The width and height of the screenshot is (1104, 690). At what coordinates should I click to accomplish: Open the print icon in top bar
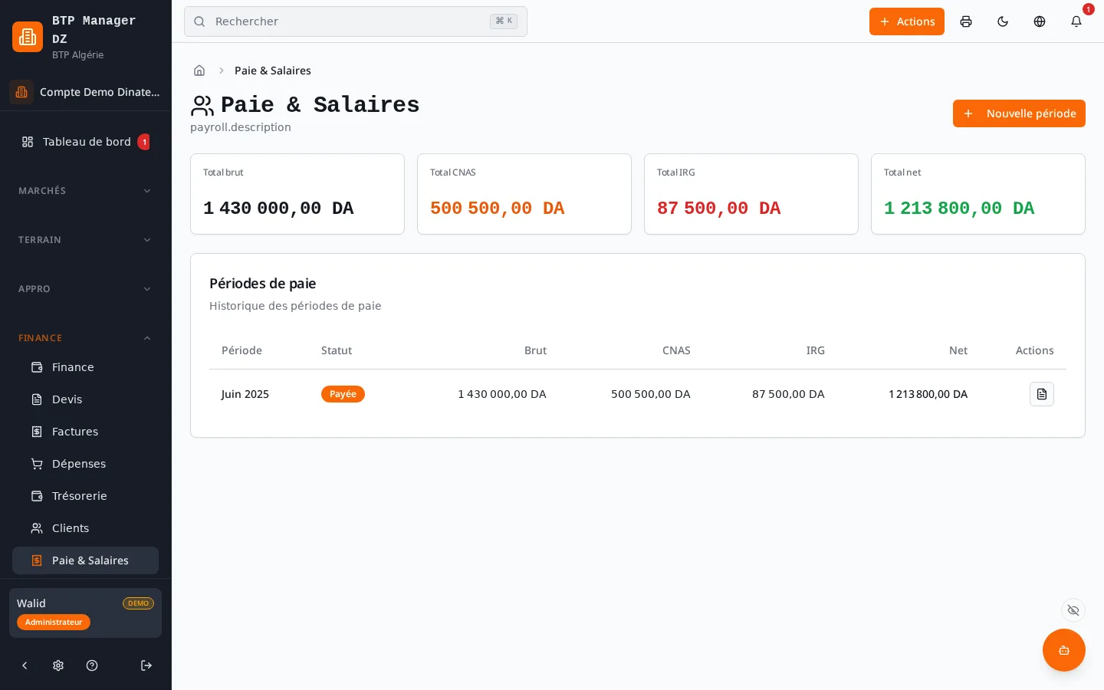point(966,21)
